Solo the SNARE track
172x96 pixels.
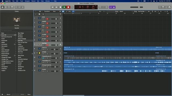coord(45,23)
